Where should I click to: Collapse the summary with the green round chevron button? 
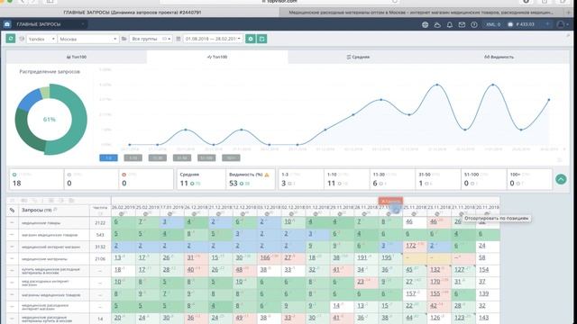click(561, 179)
